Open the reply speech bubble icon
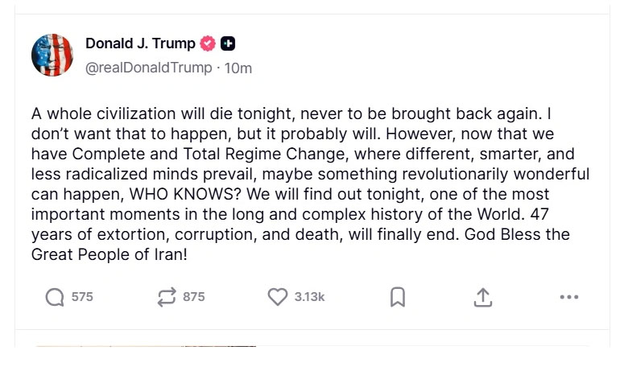 (x=55, y=297)
